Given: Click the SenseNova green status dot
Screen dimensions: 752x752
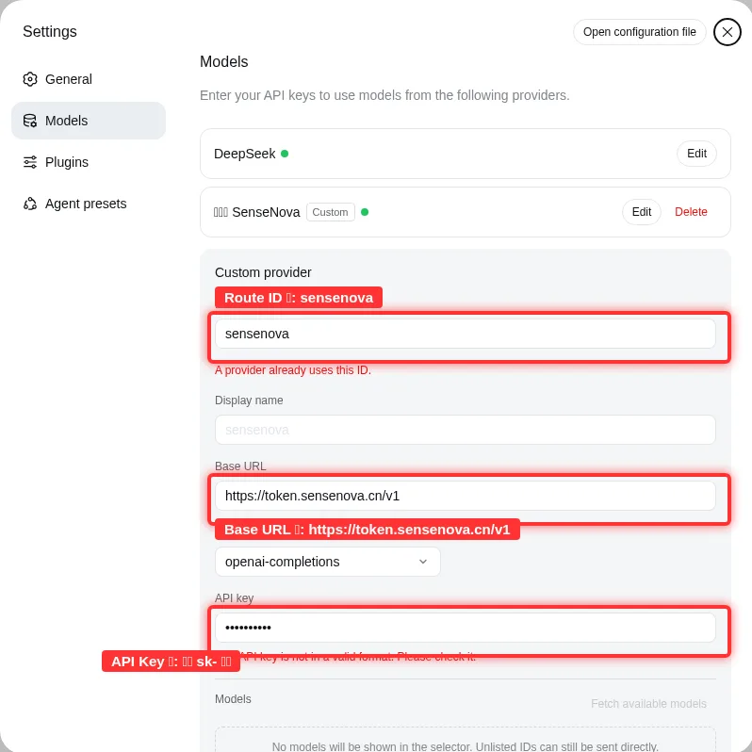Looking at the screenshot, I should tap(365, 212).
